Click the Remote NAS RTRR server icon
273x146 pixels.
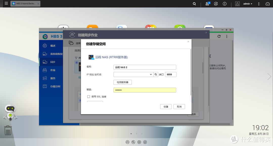(x=91, y=57)
